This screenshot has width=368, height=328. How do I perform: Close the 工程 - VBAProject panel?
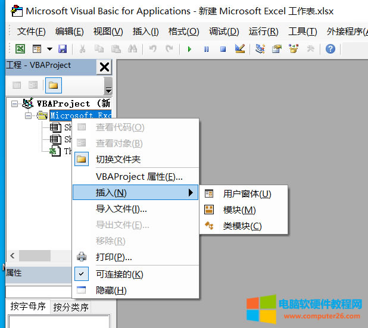tap(104, 67)
